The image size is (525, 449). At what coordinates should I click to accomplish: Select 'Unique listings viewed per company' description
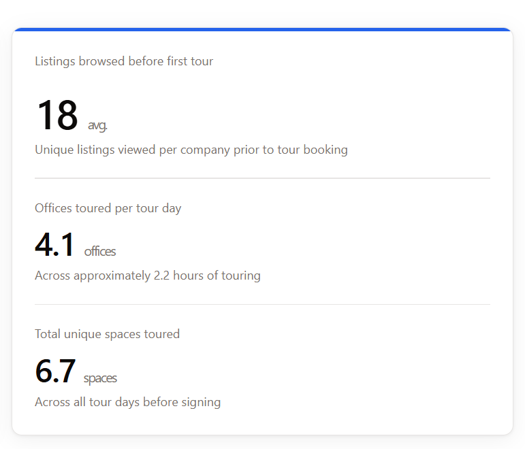click(191, 150)
